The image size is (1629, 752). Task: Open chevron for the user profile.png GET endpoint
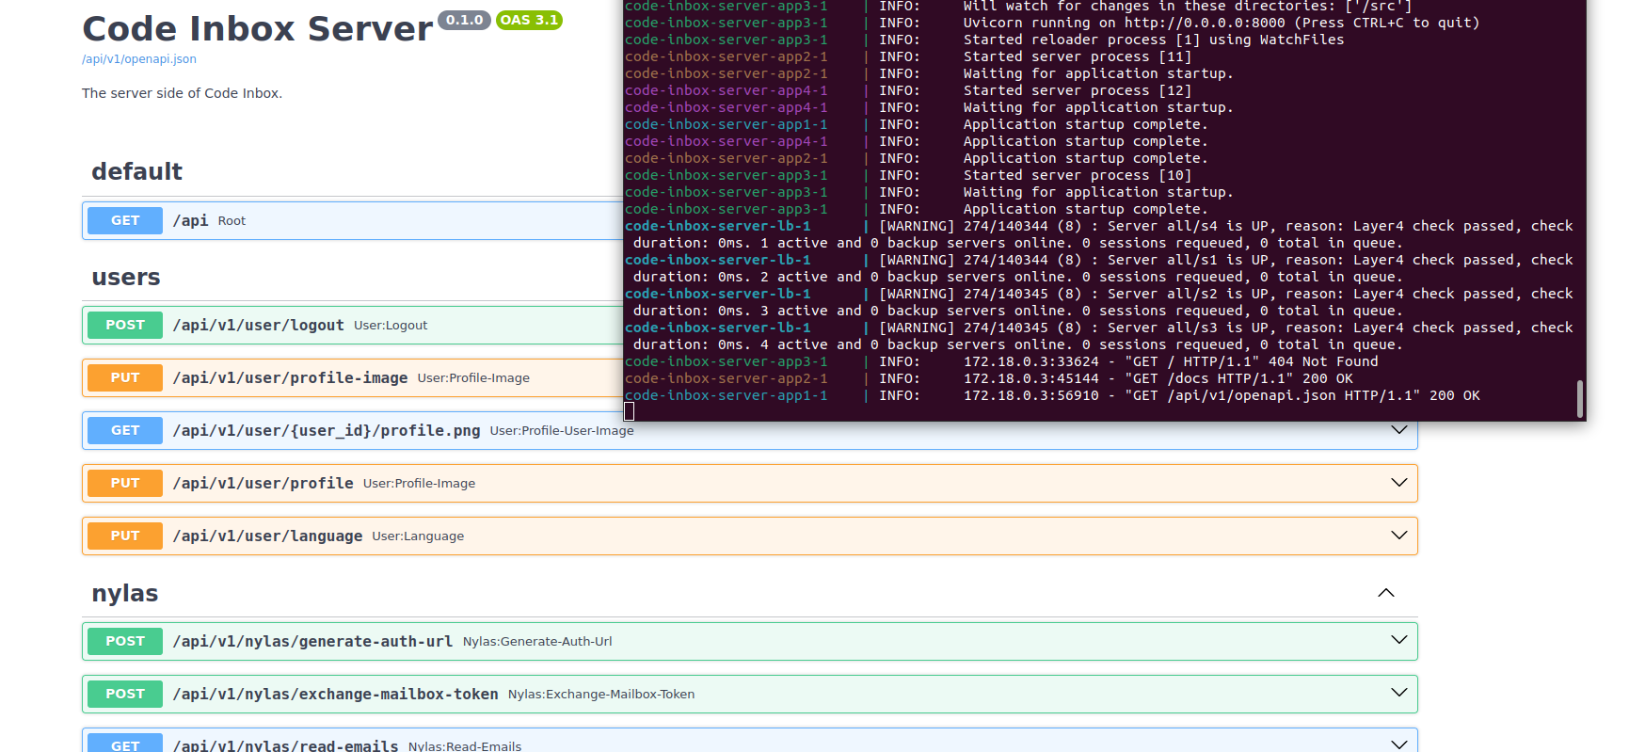pos(1399,430)
